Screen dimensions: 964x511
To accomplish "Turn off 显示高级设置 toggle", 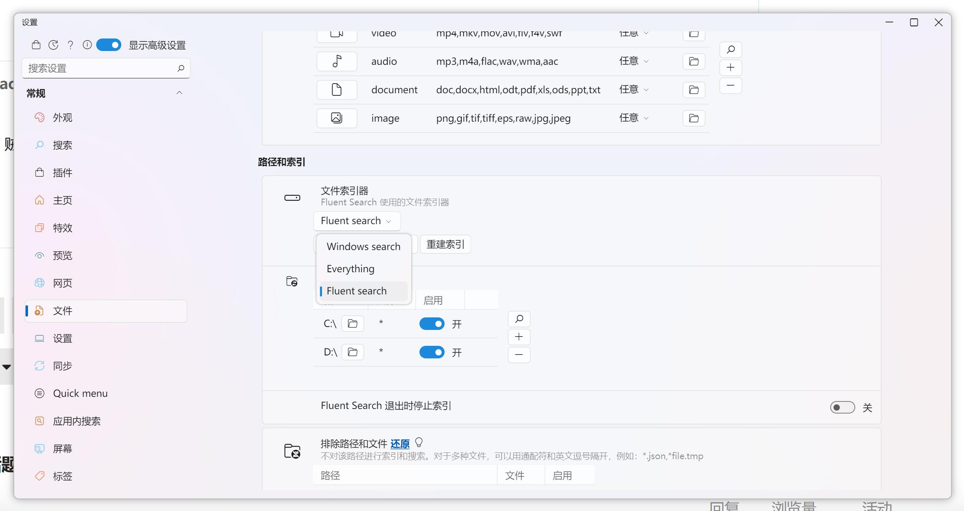I will point(109,45).
